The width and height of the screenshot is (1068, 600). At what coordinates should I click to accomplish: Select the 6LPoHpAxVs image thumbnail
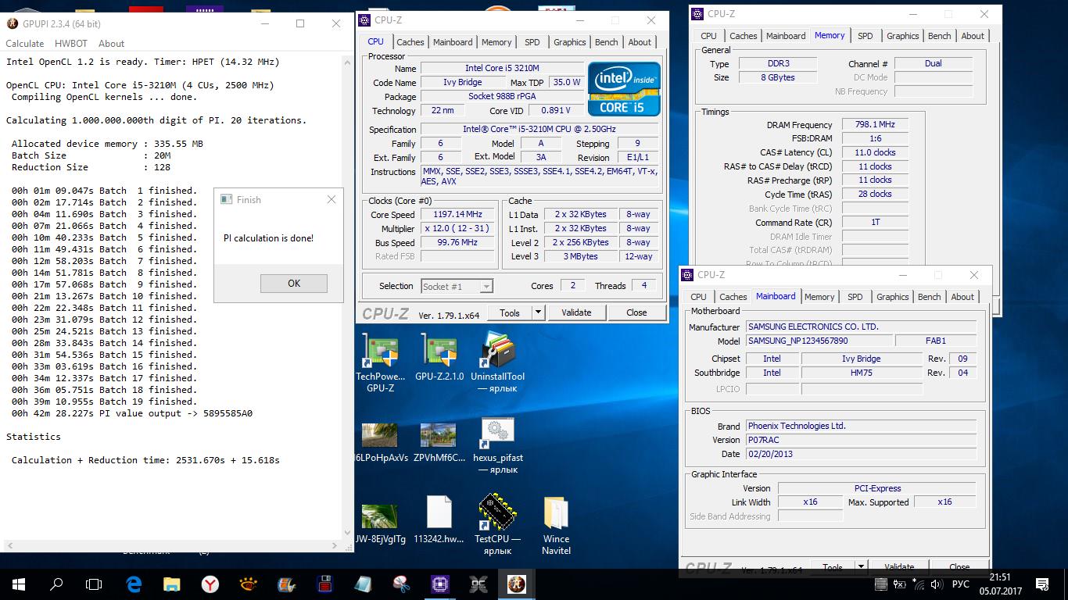pos(381,442)
